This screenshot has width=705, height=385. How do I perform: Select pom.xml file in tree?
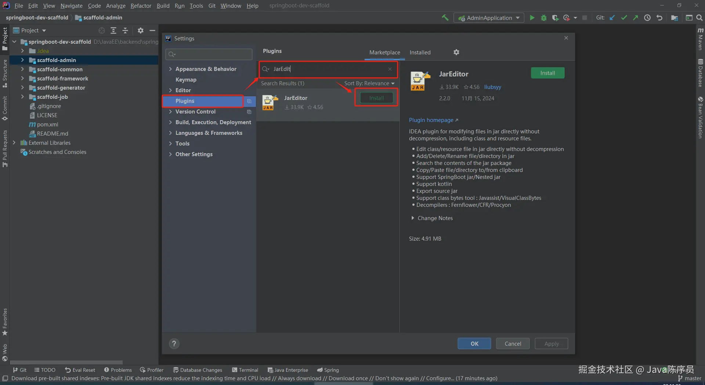pyautogui.click(x=47, y=125)
